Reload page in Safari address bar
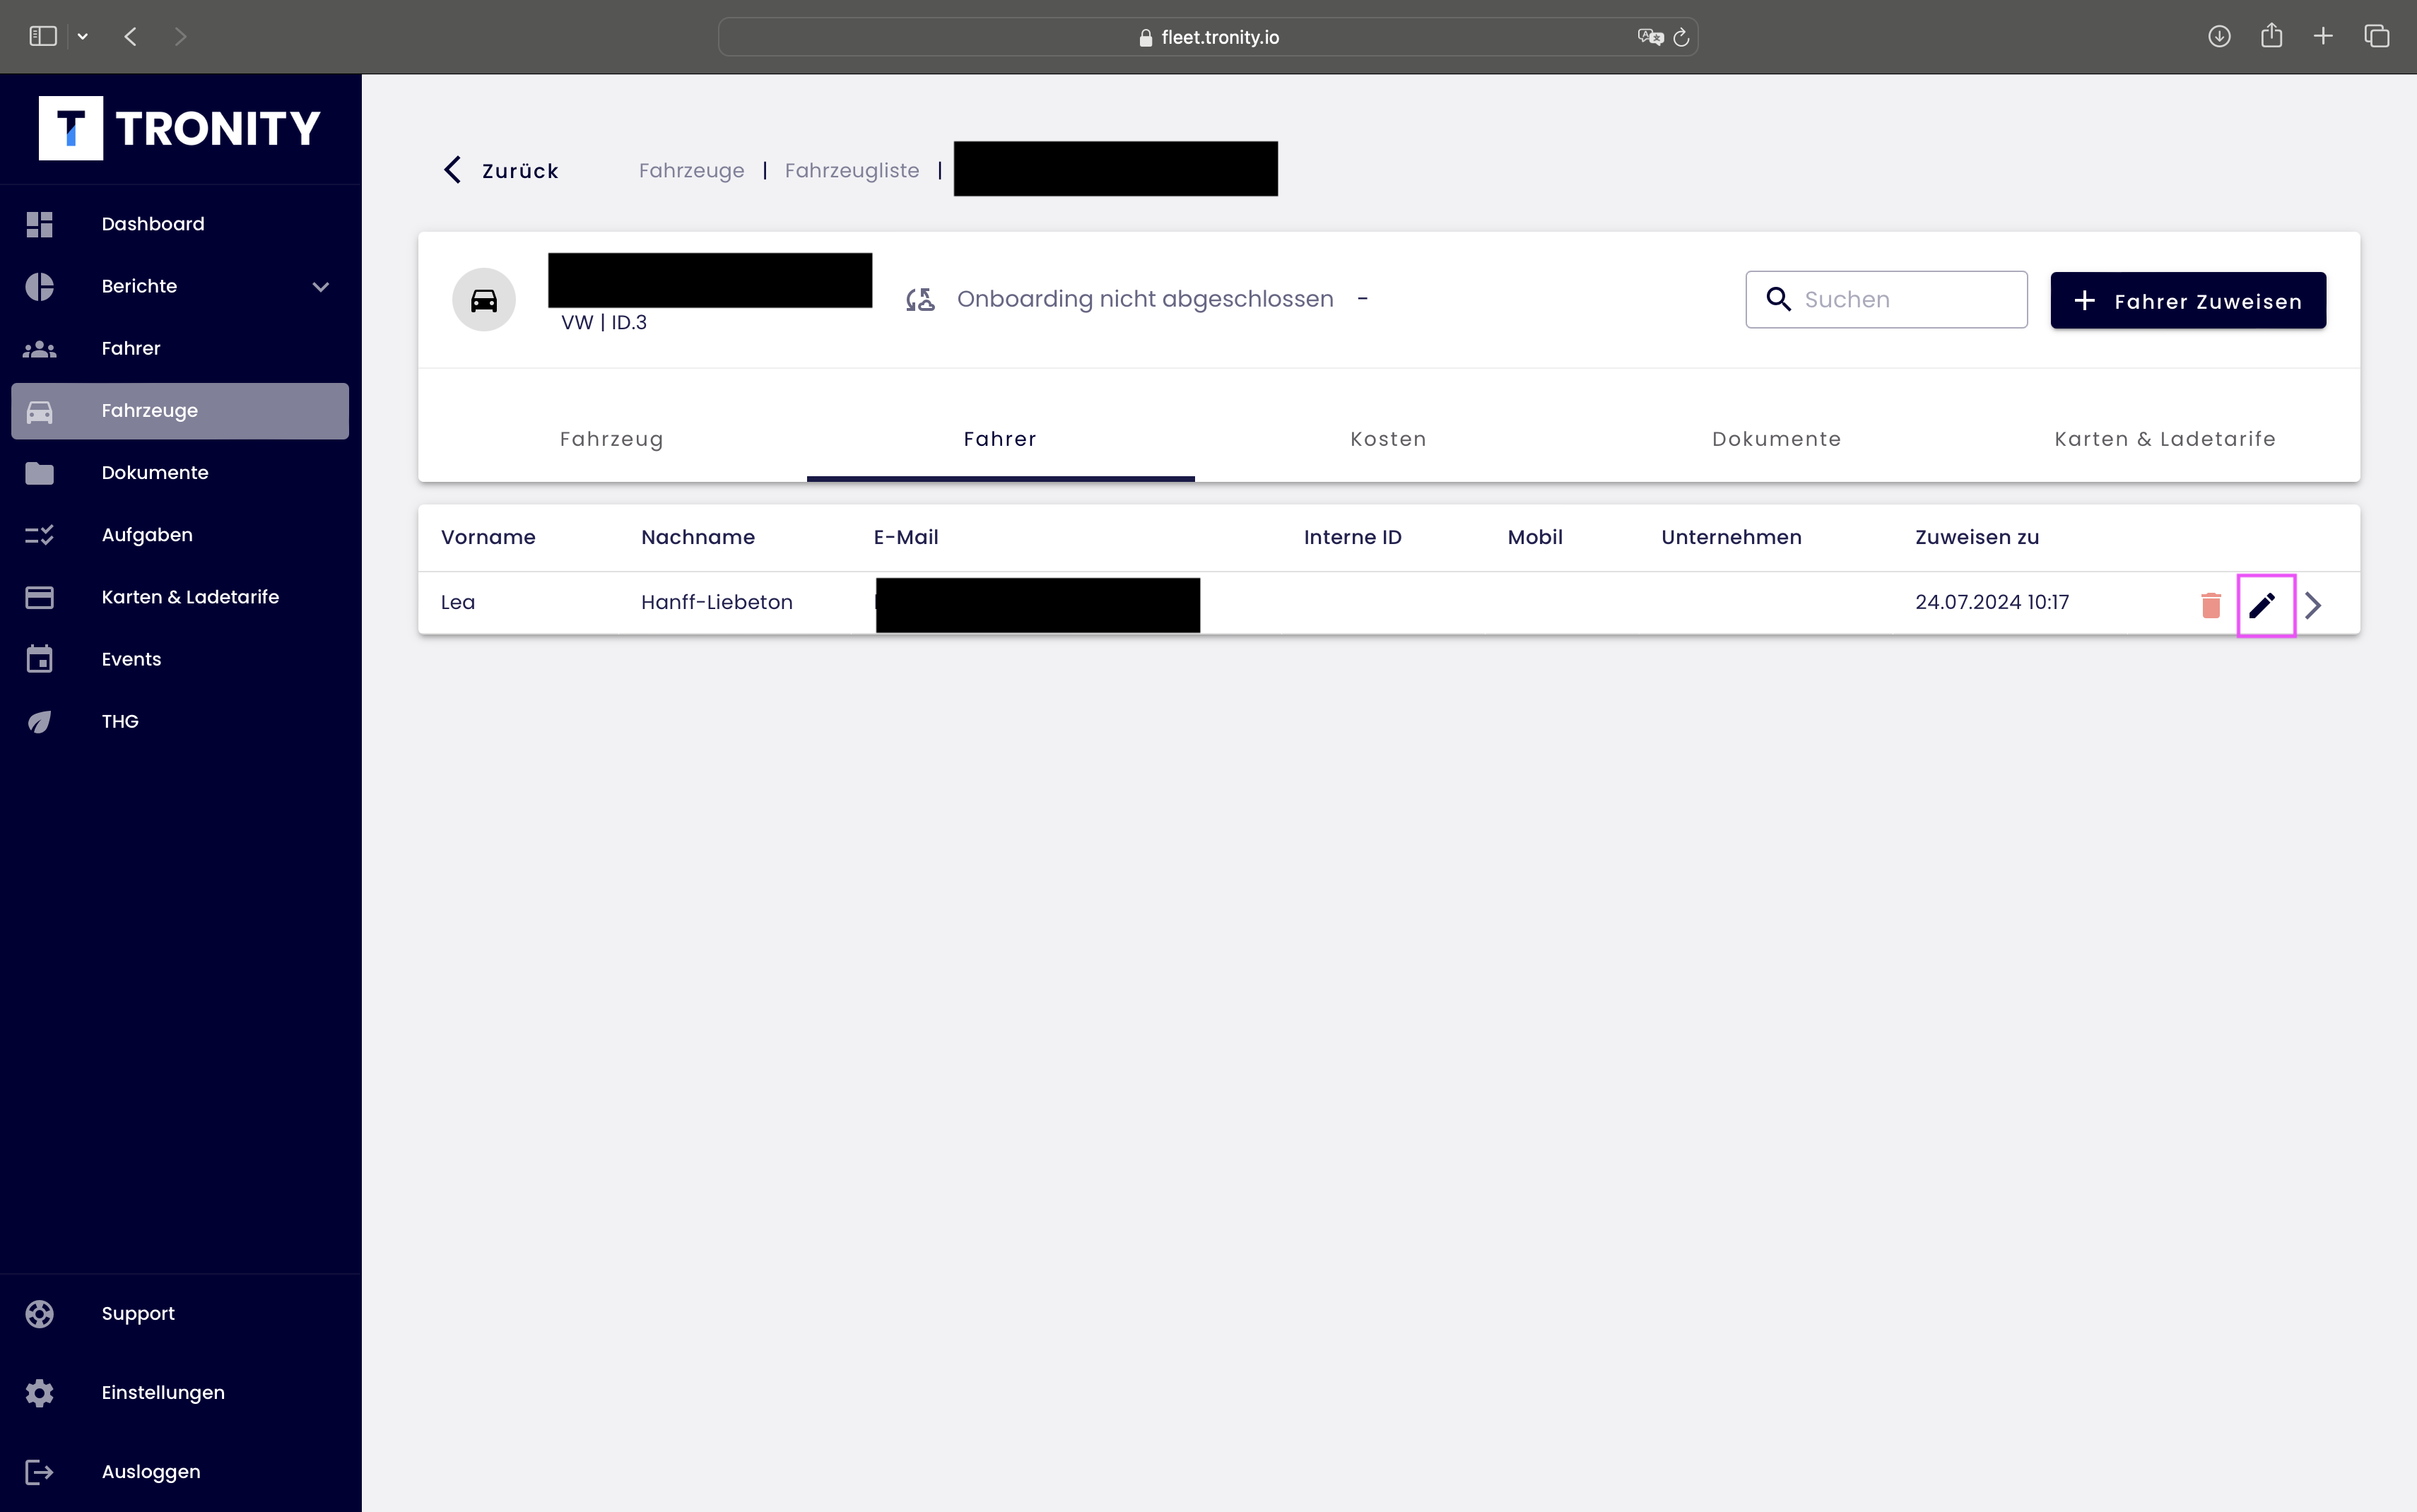The height and width of the screenshot is (1512, 2417). [1681, 37]
